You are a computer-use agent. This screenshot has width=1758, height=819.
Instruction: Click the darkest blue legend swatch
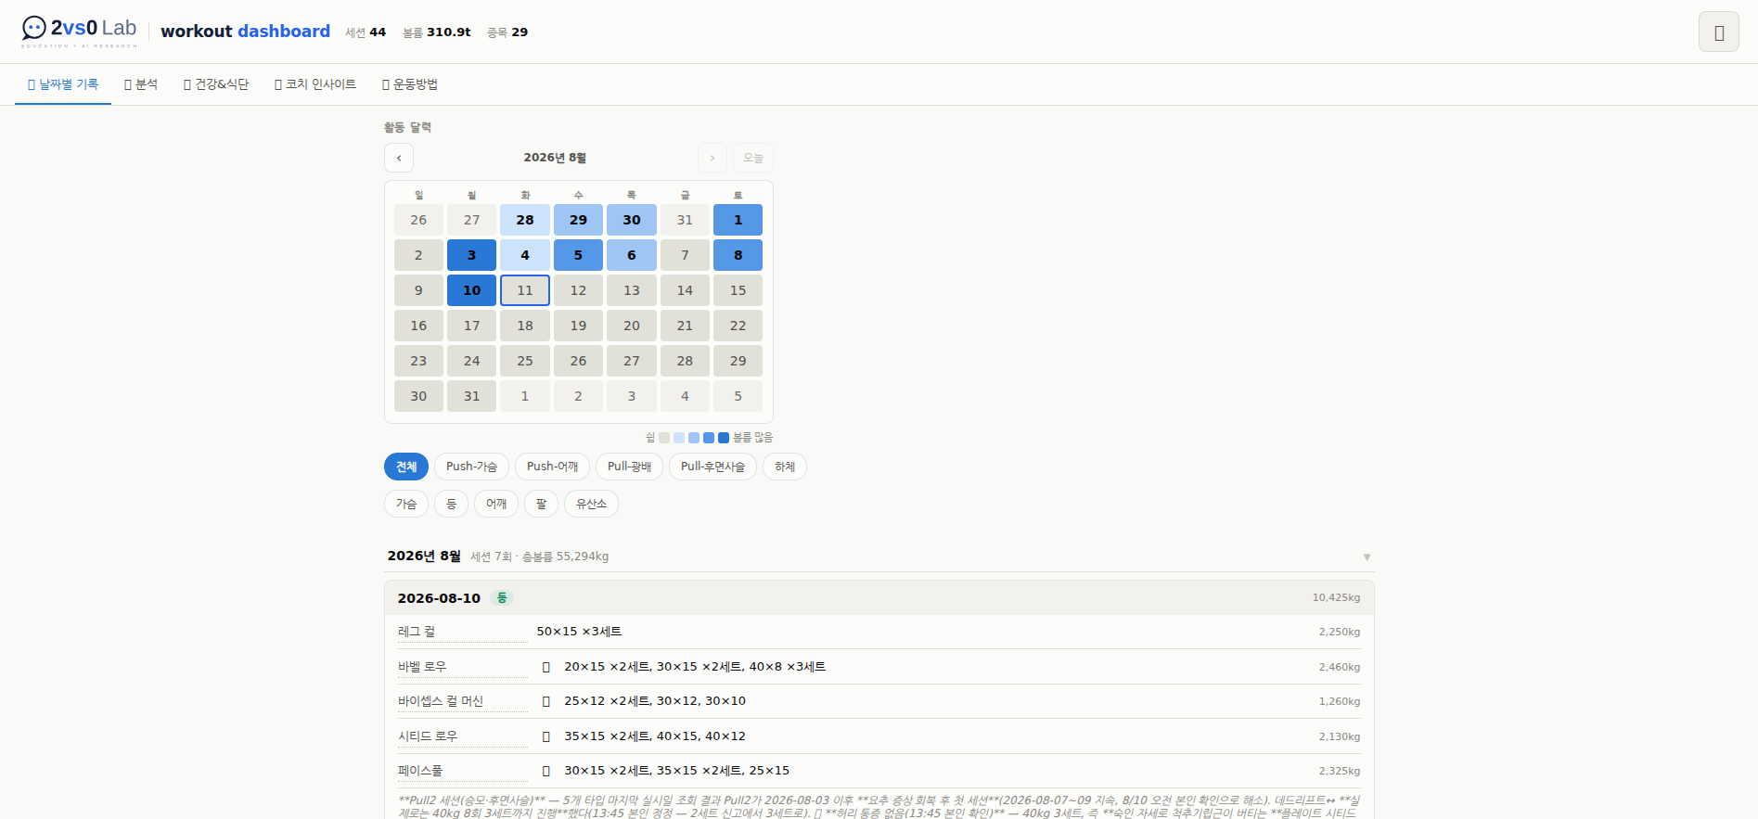point(724,438)
